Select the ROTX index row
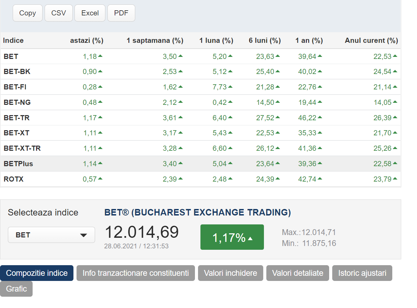The image size is (417, 308). pos(200,179)
